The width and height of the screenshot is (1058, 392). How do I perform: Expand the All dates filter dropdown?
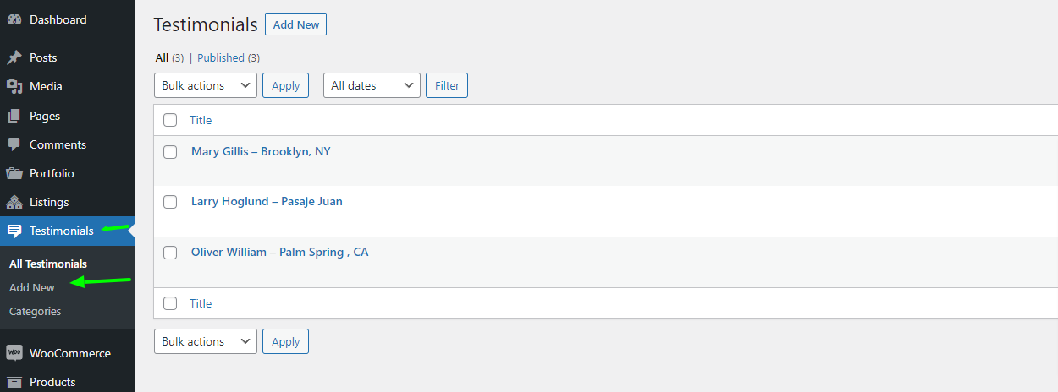[x=372, y=85]
